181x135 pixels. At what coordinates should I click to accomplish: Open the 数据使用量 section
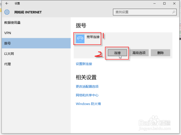click(x=36, y=22)
